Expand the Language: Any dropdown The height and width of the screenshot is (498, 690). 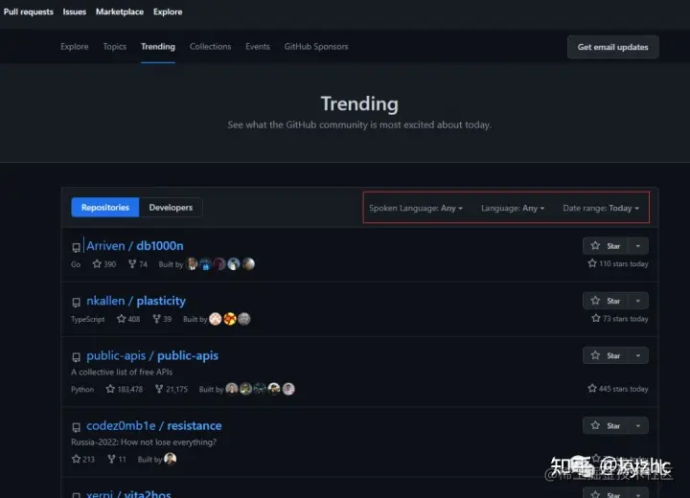pos(513,208)
